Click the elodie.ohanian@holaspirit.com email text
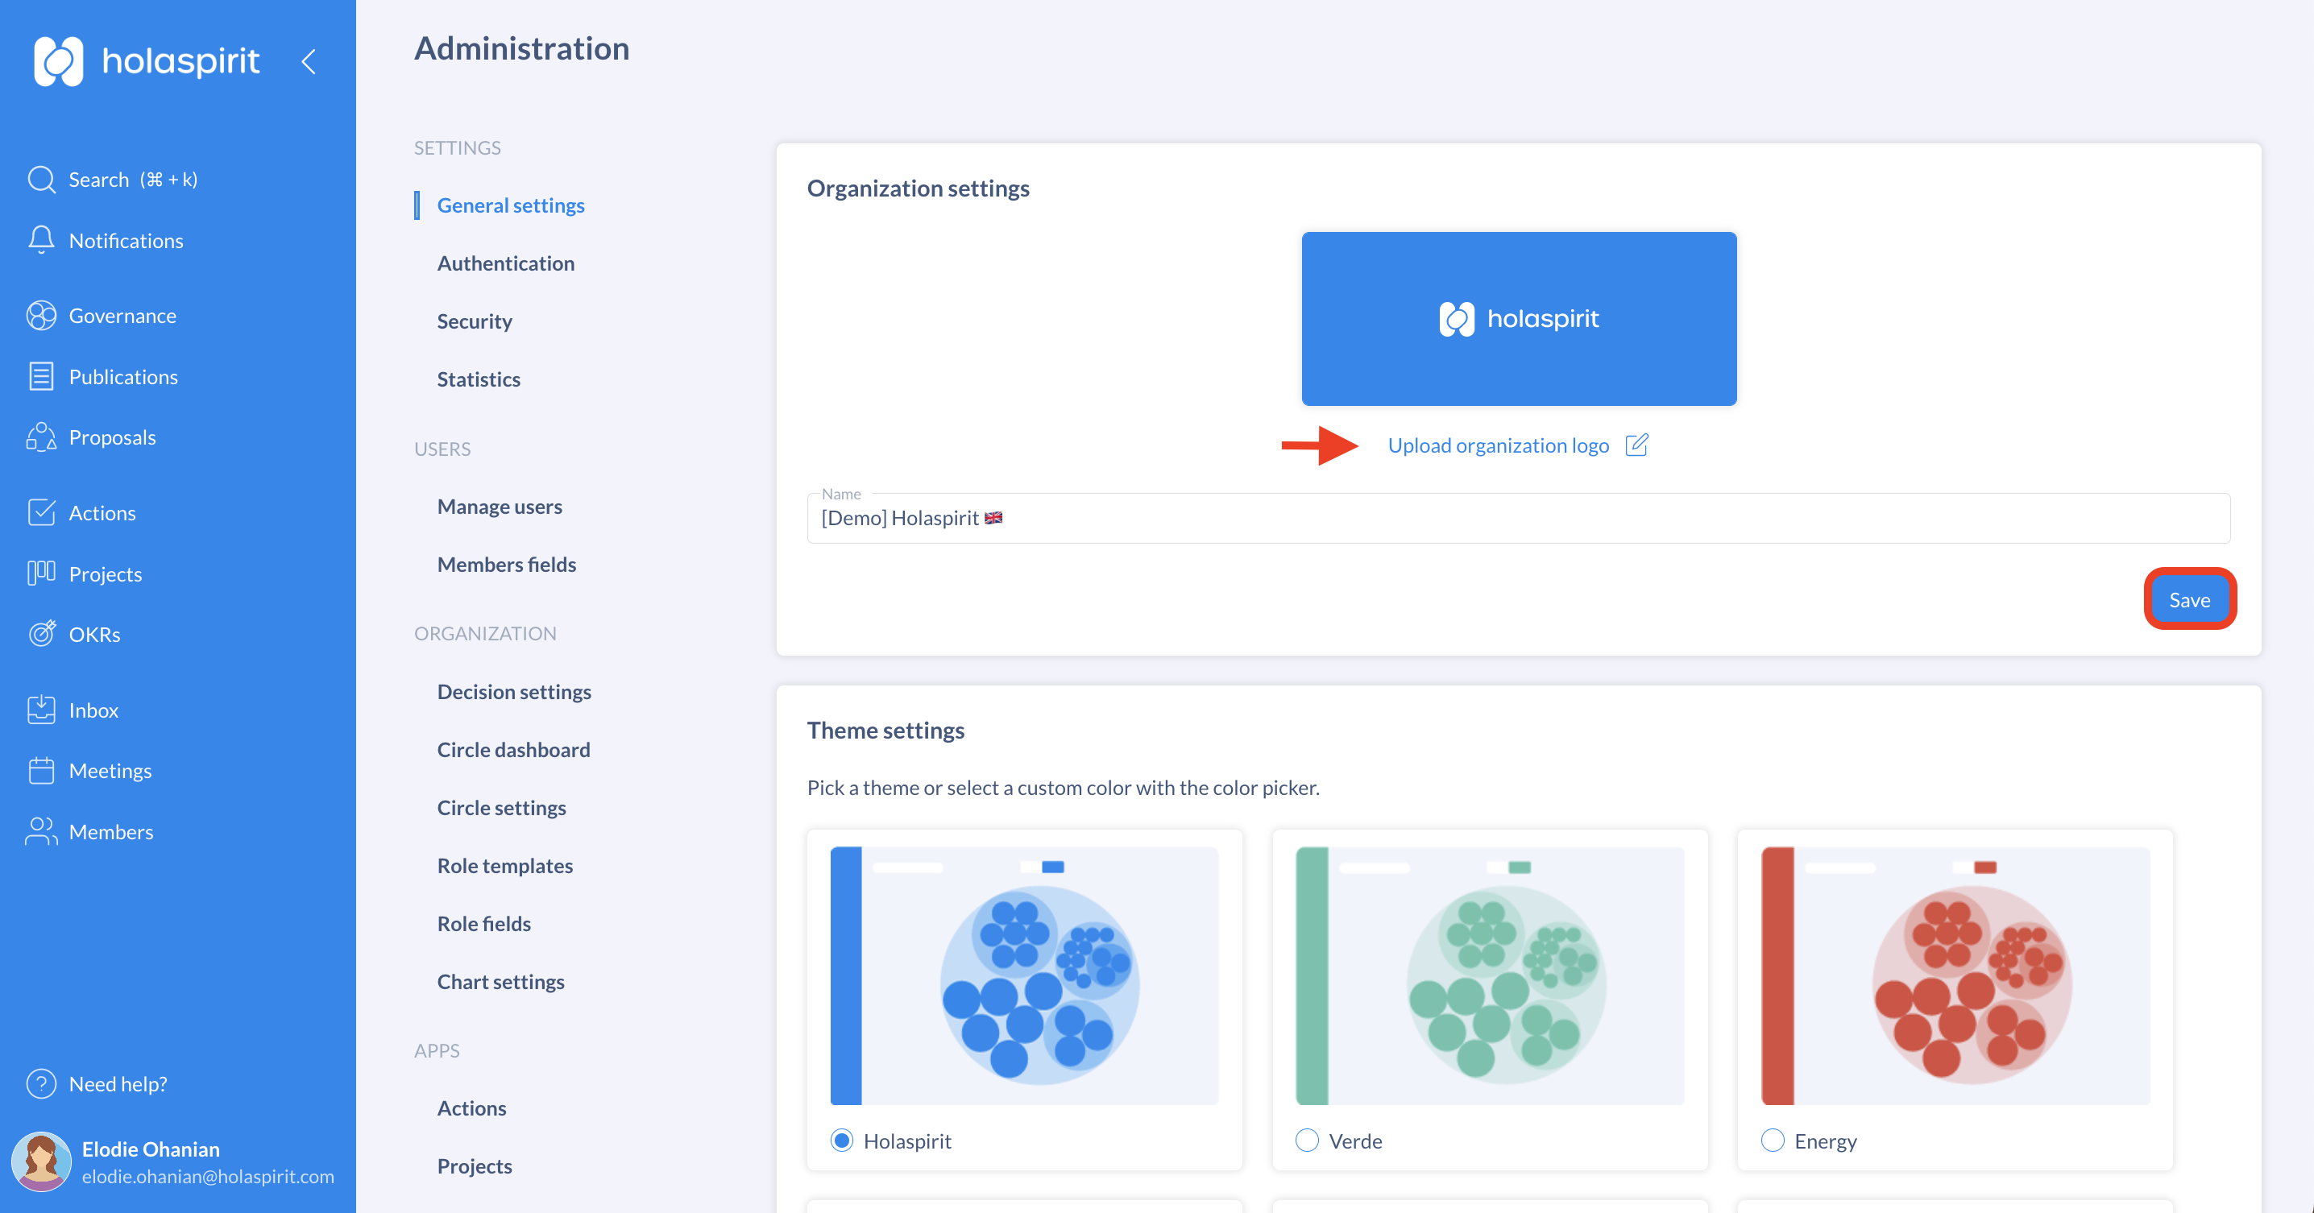 [x=208, y=1176]
